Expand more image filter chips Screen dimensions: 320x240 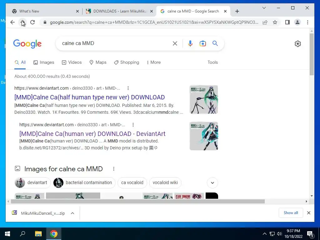click(x=212, y=182)
